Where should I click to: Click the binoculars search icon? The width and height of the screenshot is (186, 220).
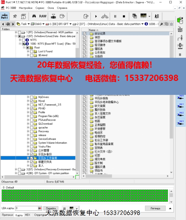(34, 16)
